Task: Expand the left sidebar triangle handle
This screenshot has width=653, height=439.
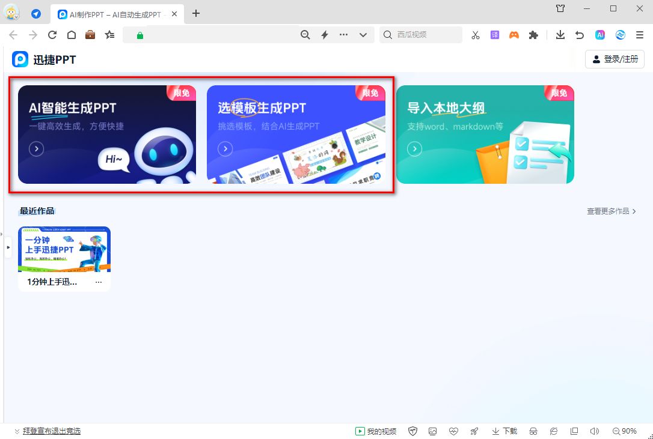Action: pyautogui.click(x=8, y=247)
